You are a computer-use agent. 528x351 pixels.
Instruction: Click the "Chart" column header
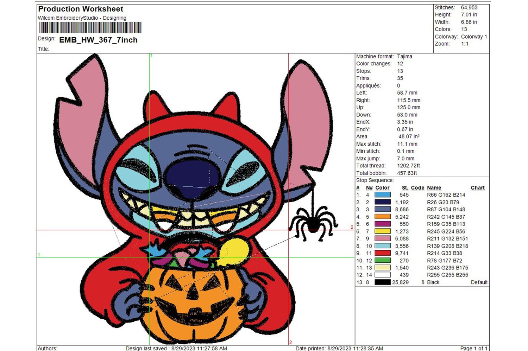coord(478,188)
